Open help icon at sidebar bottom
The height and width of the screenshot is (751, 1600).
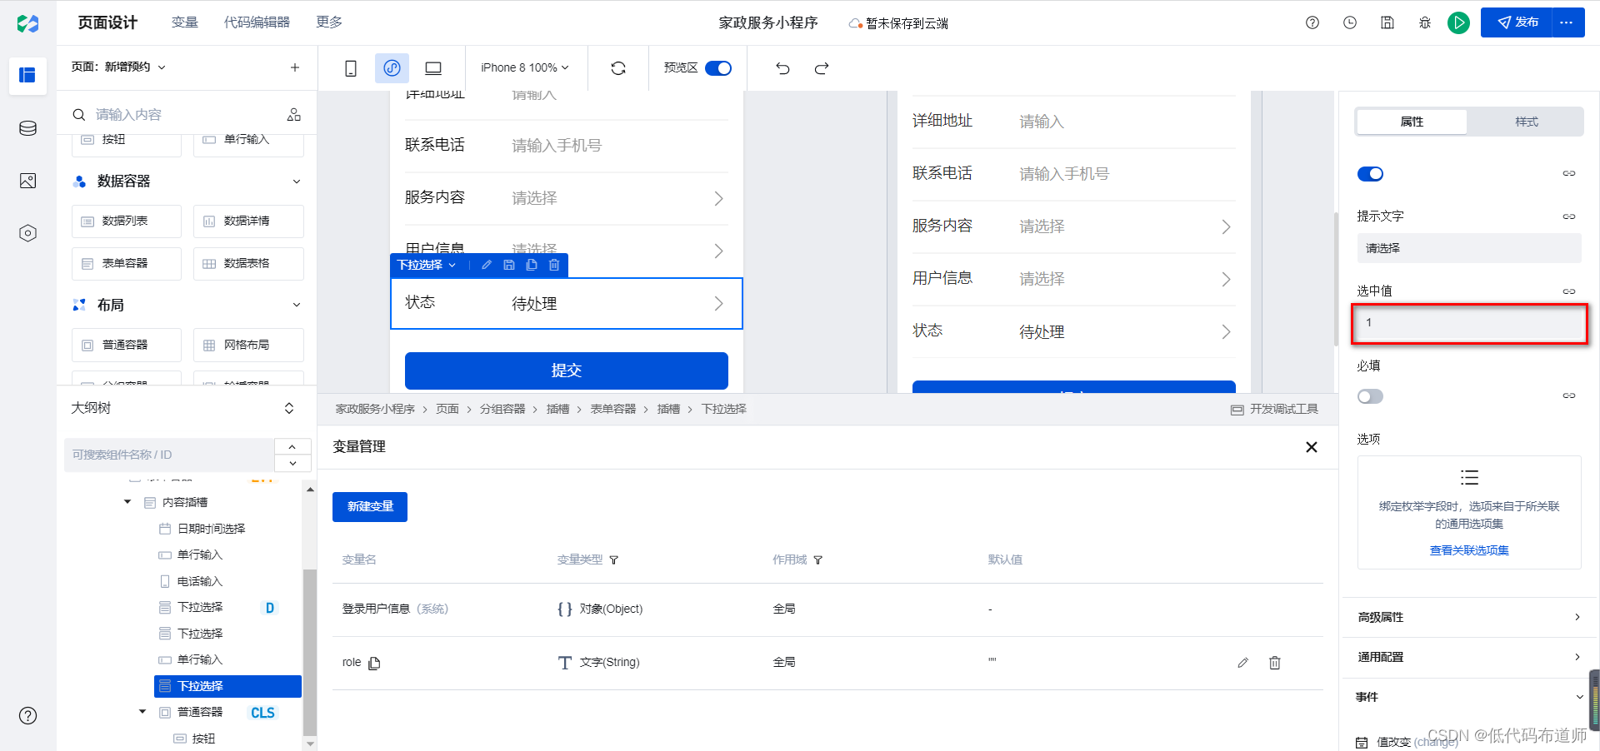[x=27, y=715]
